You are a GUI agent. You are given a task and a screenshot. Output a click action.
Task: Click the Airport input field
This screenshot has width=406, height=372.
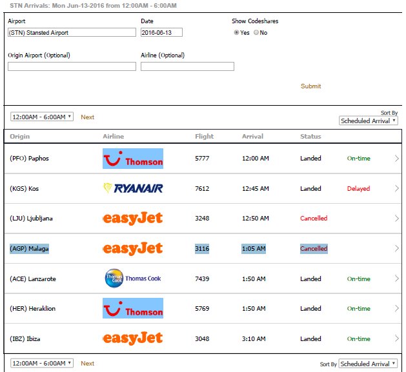click(x=72, y=32)
